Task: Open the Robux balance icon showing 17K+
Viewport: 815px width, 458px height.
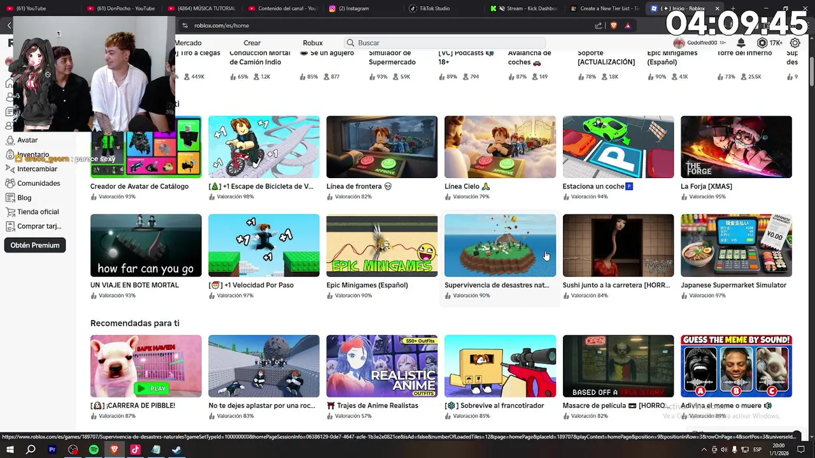Action: 762,43
